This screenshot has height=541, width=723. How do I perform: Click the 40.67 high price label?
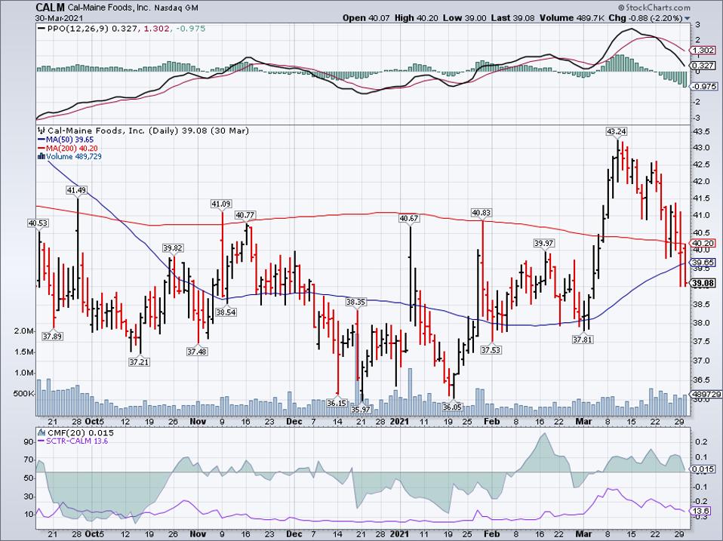409,218
